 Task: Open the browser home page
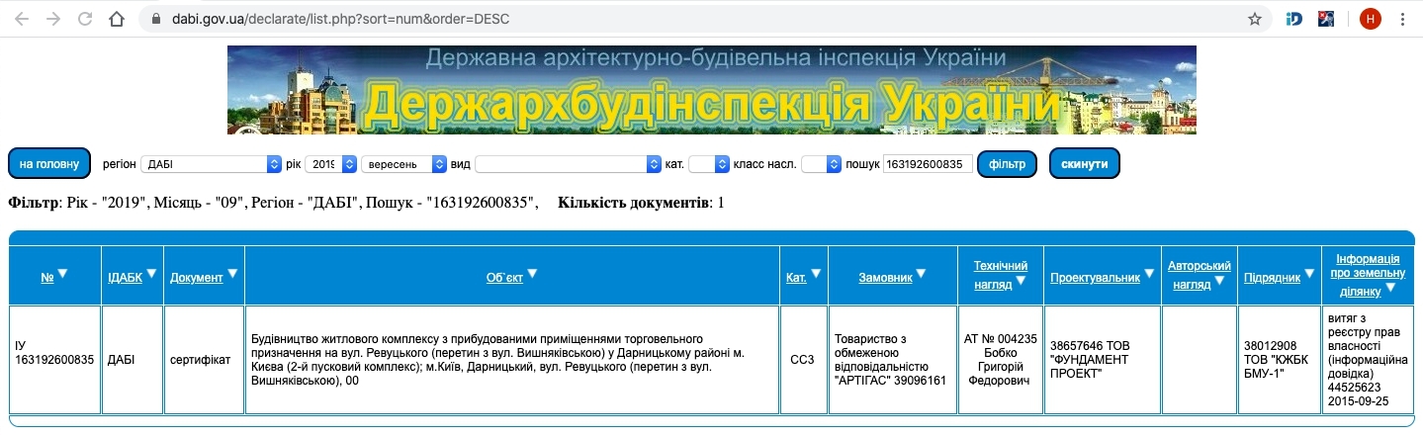click(x=117, y=19)
